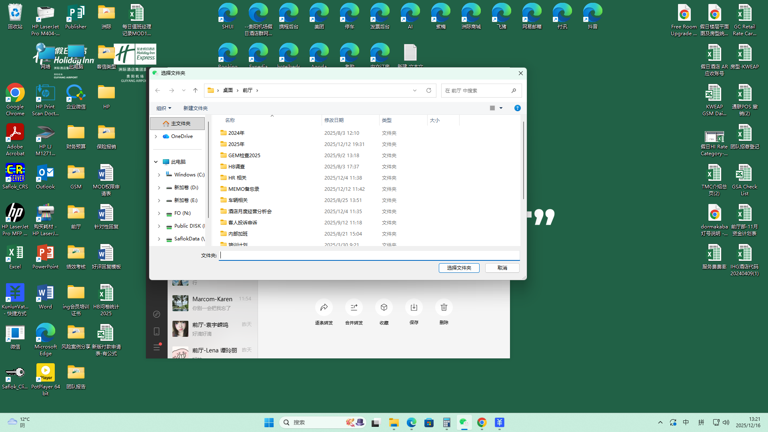Expand the OneDrive tree node
Image resolution: width=768 pixels, height=432 pixels.
click(156, 136)
